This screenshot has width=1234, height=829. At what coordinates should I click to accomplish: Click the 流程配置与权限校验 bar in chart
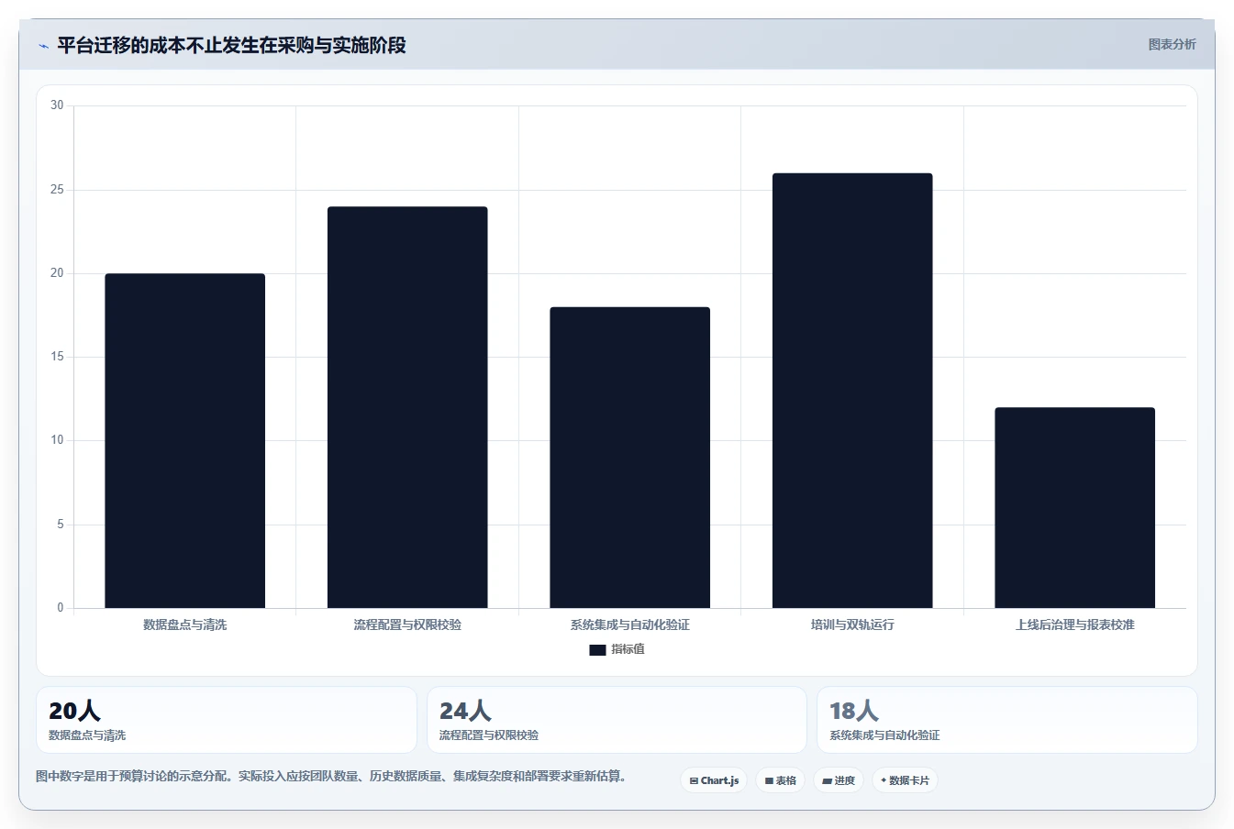click(407, 407)
